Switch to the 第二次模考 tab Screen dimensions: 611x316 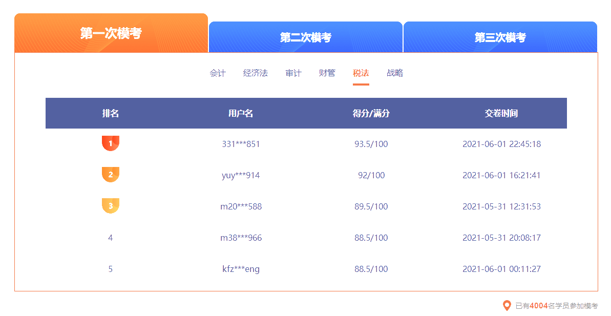pos(305,37)
